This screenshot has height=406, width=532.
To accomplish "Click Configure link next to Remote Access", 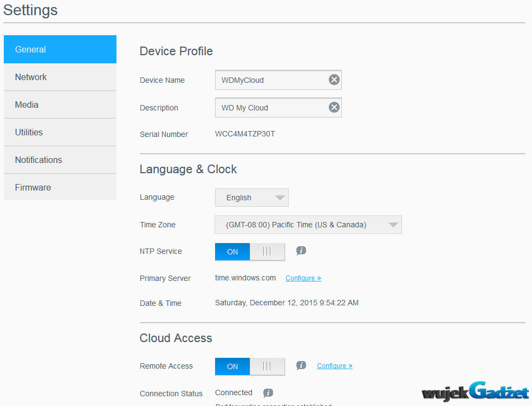I will (335, 366).
